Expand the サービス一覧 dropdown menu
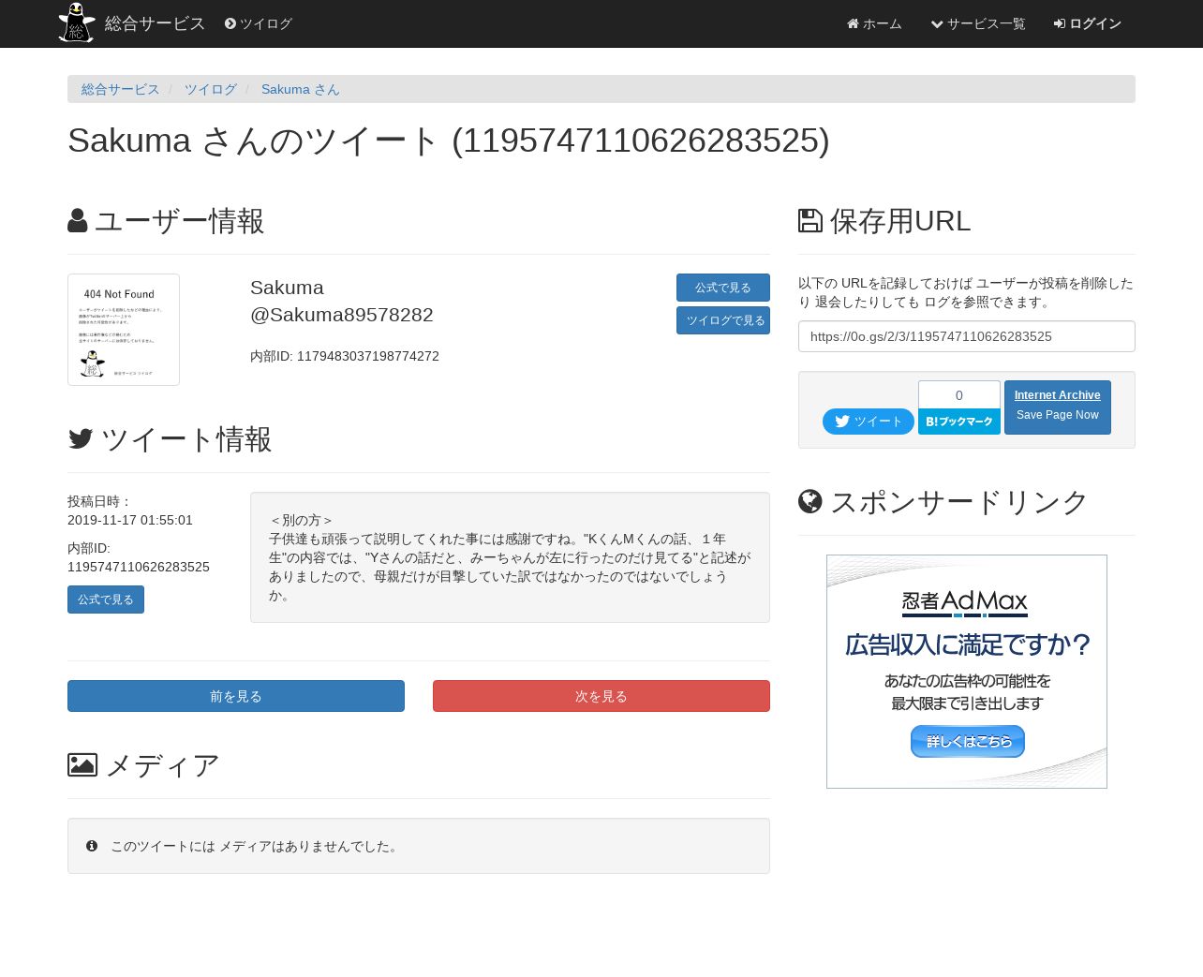This screenshot has width=1203, height=977. coord(978,23)
